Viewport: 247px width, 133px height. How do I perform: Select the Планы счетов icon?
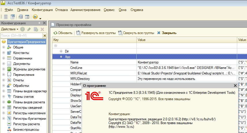pos(9,97)
